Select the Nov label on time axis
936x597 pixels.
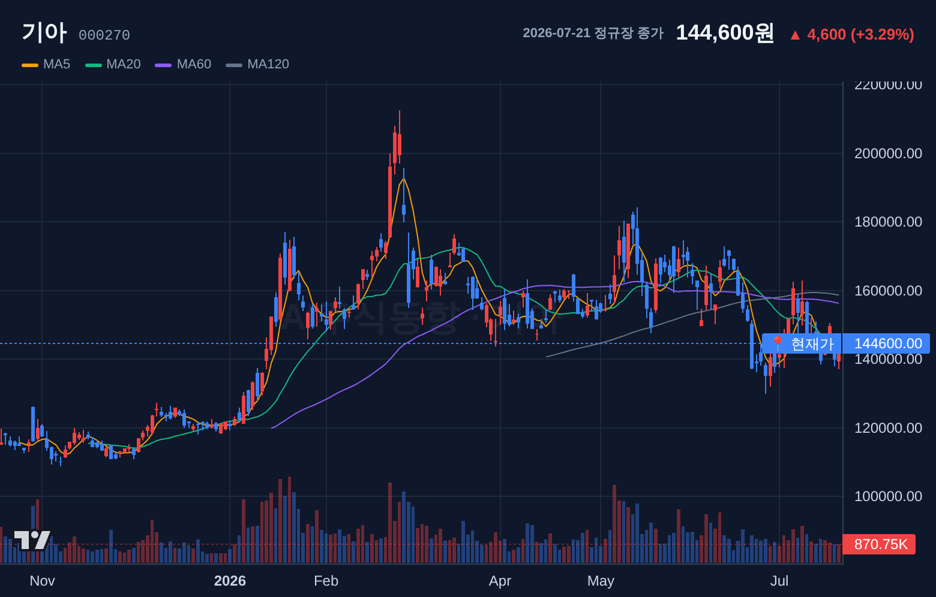[x=42, y=581]
